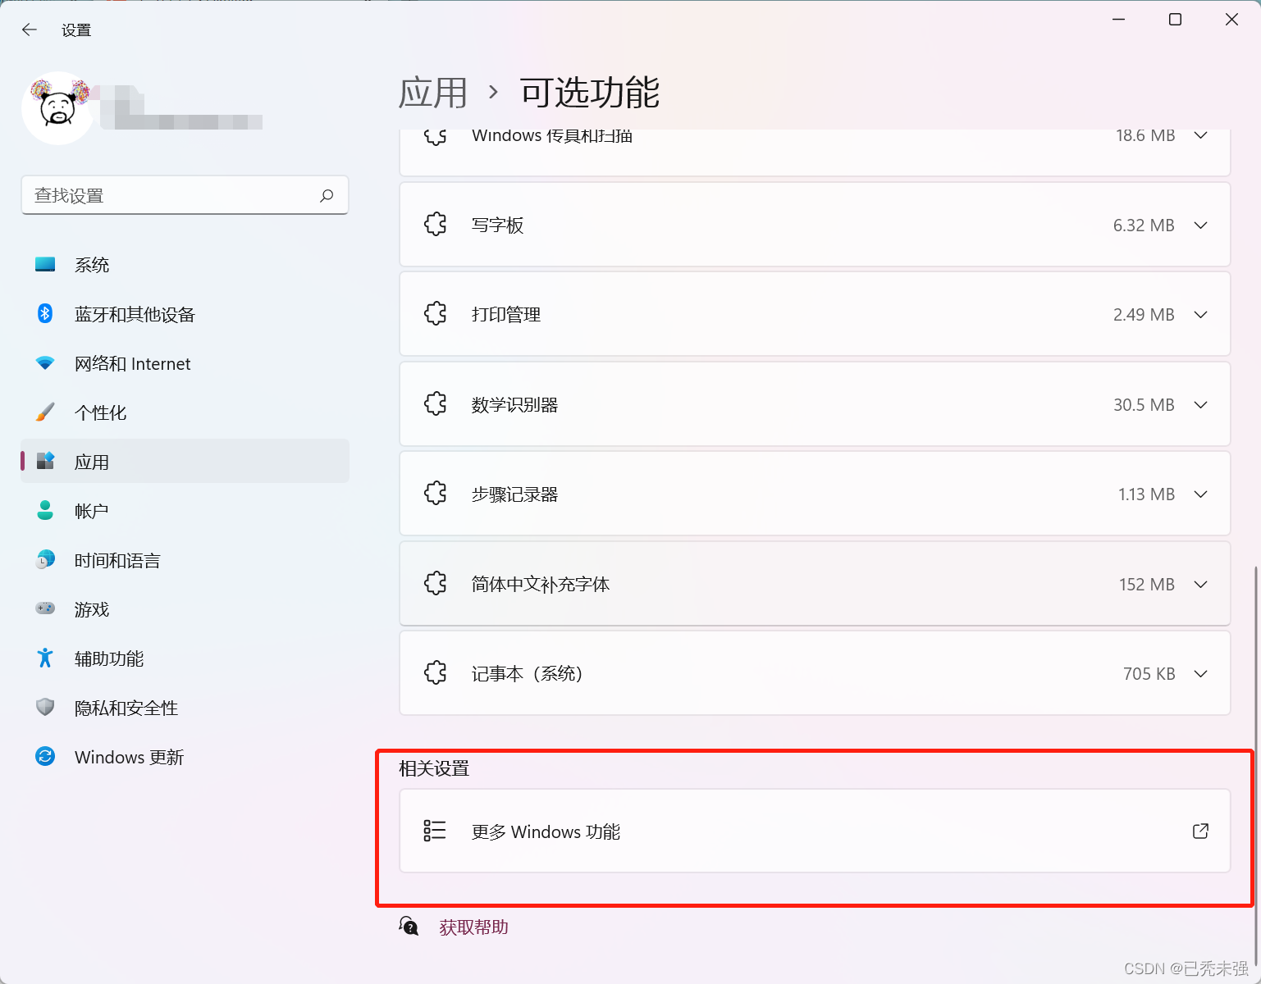The height and width of the screenshot is (984, 1261).
Task: Expand the 记事本（系统） chevron
Action: pyautogui.click(x=1200, y=673)
